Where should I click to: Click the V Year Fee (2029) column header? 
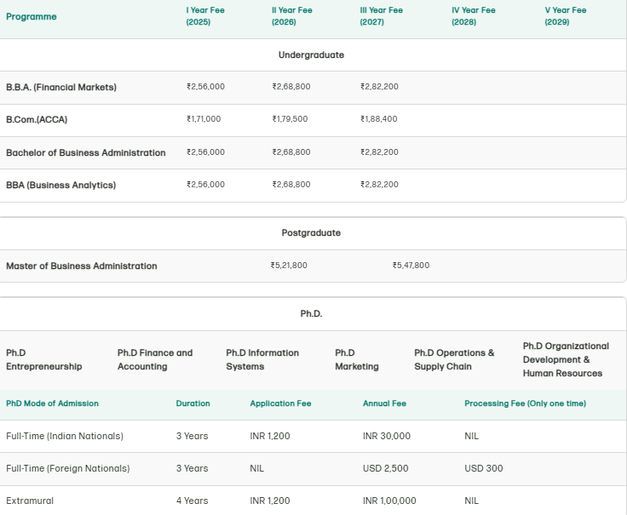point(565,16)
